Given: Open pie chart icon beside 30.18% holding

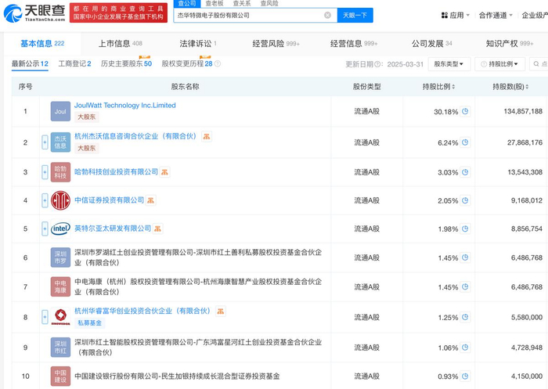Looking at the screenshot, I should (x=465, y=112).
